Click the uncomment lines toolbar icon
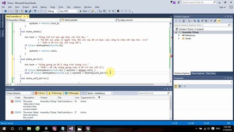Viewport: 234px width, 132px height. 113,11
